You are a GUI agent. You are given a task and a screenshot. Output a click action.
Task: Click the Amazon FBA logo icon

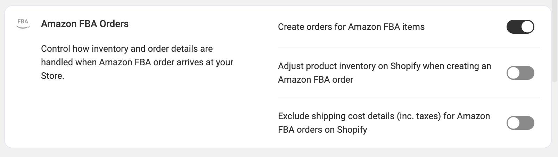tap(23, 23)
